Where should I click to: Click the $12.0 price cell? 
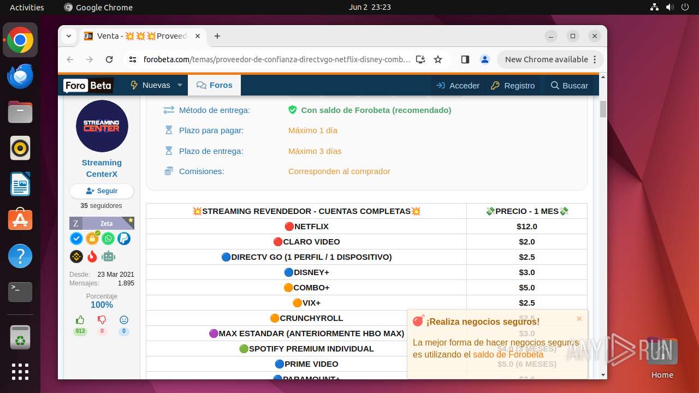(527, 227)
